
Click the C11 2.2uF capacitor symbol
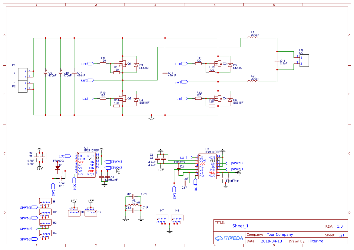pyautogui.click(x=276, y=60)
